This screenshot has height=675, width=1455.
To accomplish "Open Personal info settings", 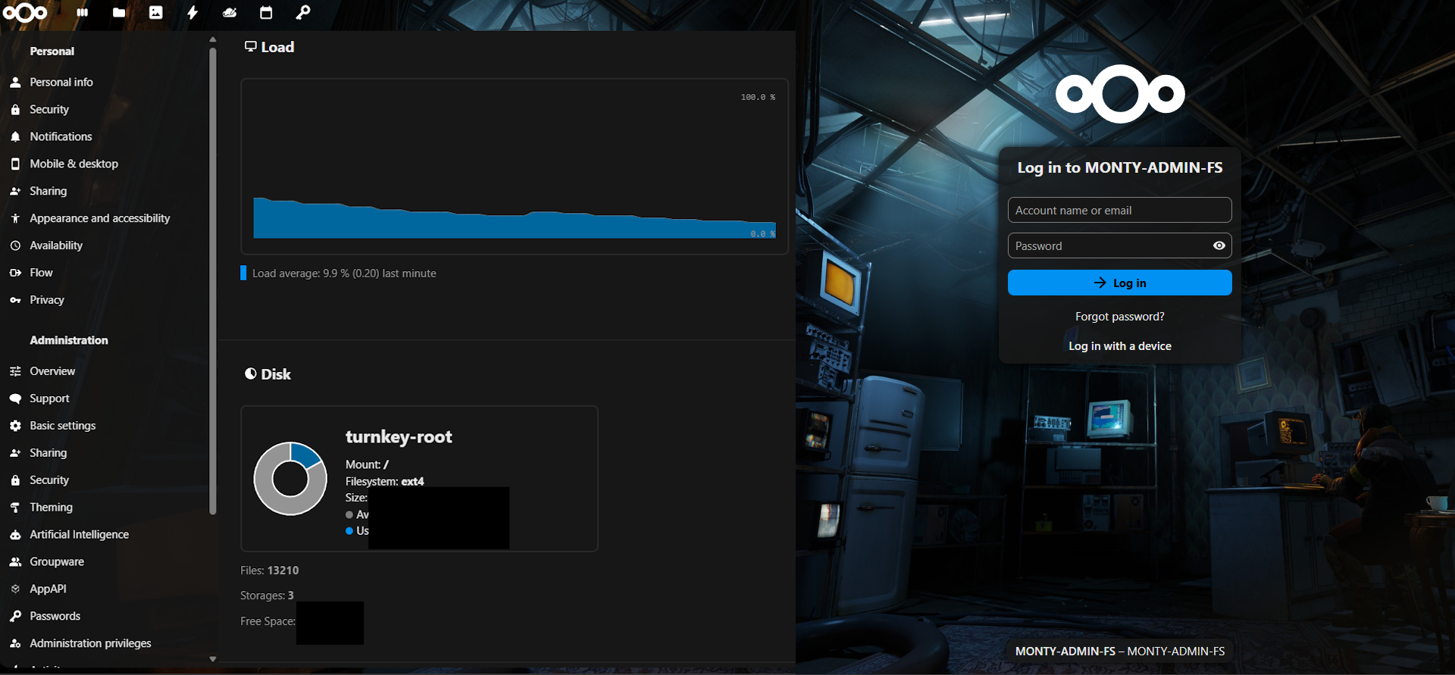I will 61,82.
